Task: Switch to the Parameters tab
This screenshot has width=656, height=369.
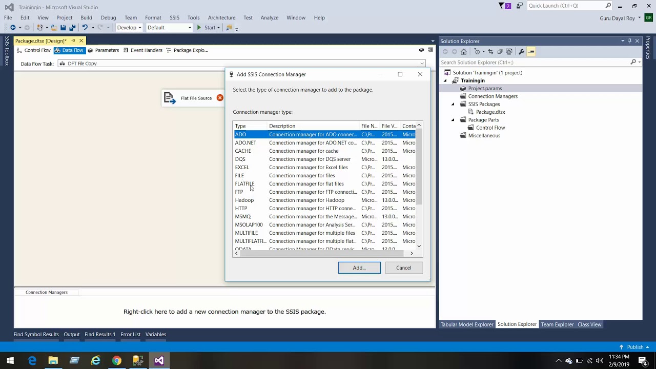Action: pos(103,50)
